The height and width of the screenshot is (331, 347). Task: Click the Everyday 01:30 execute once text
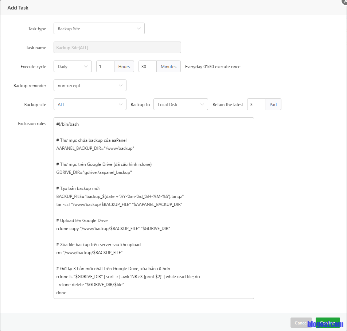(213, 67)
